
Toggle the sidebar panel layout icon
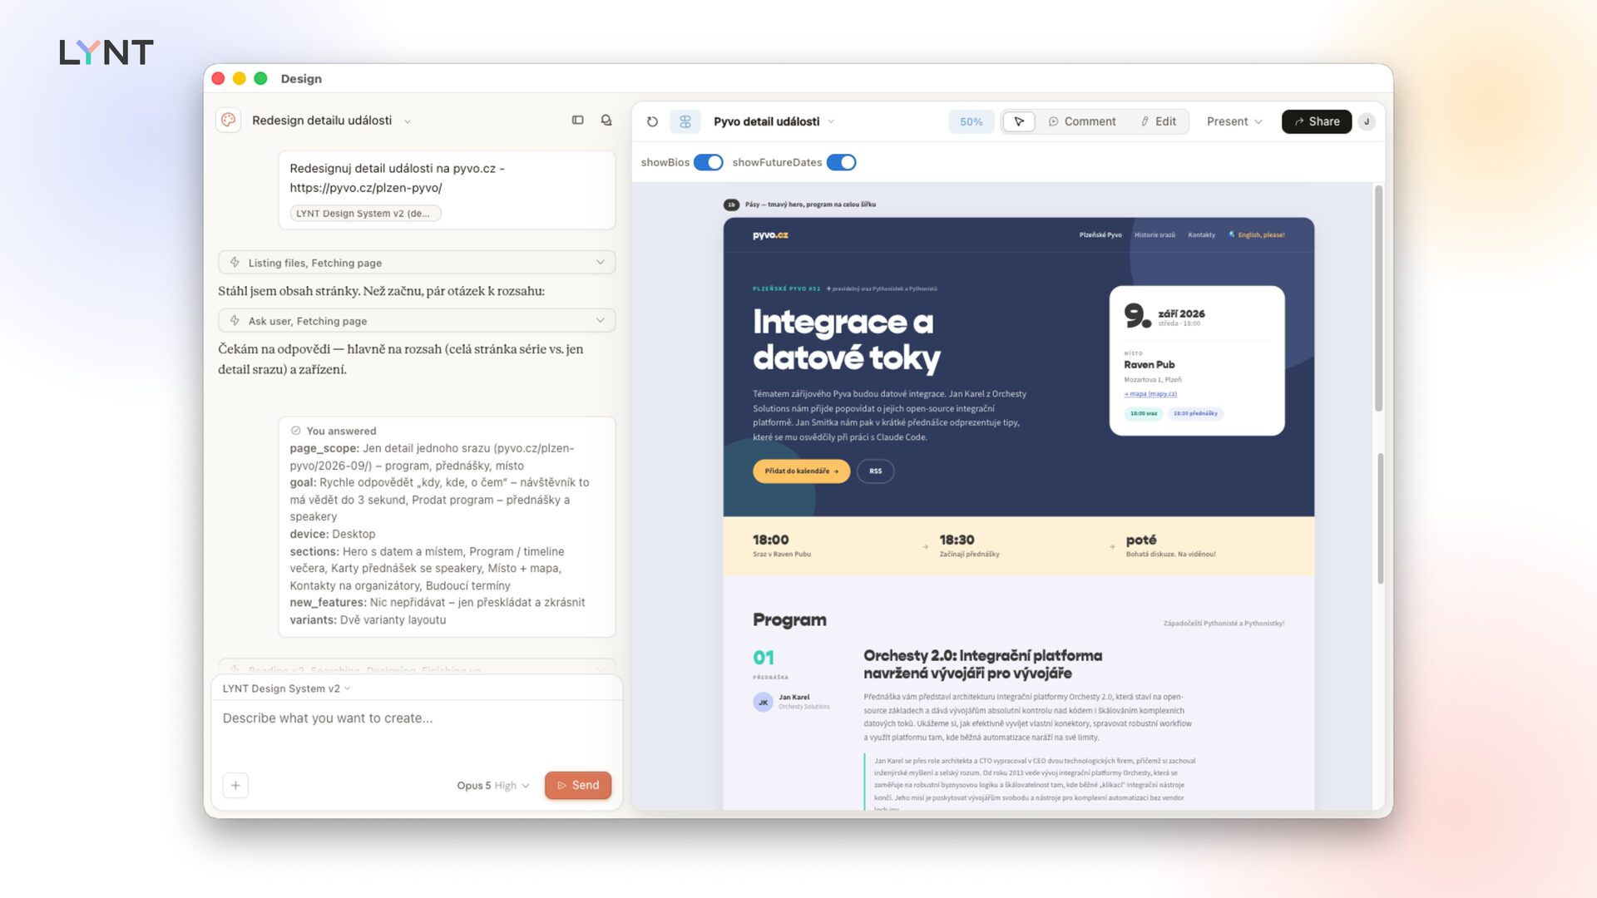click(578, 121)
